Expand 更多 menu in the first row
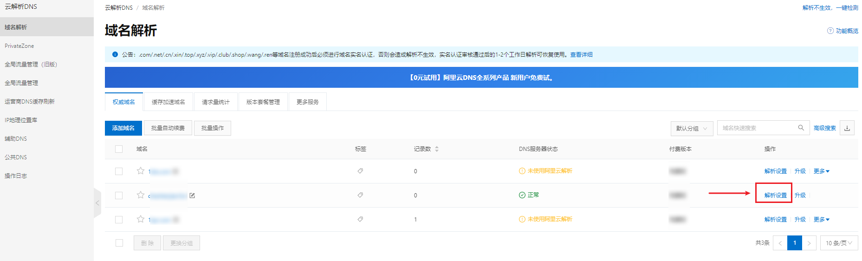Image resolution: width=862 pixels, height=261 pixels. [821, 171]
